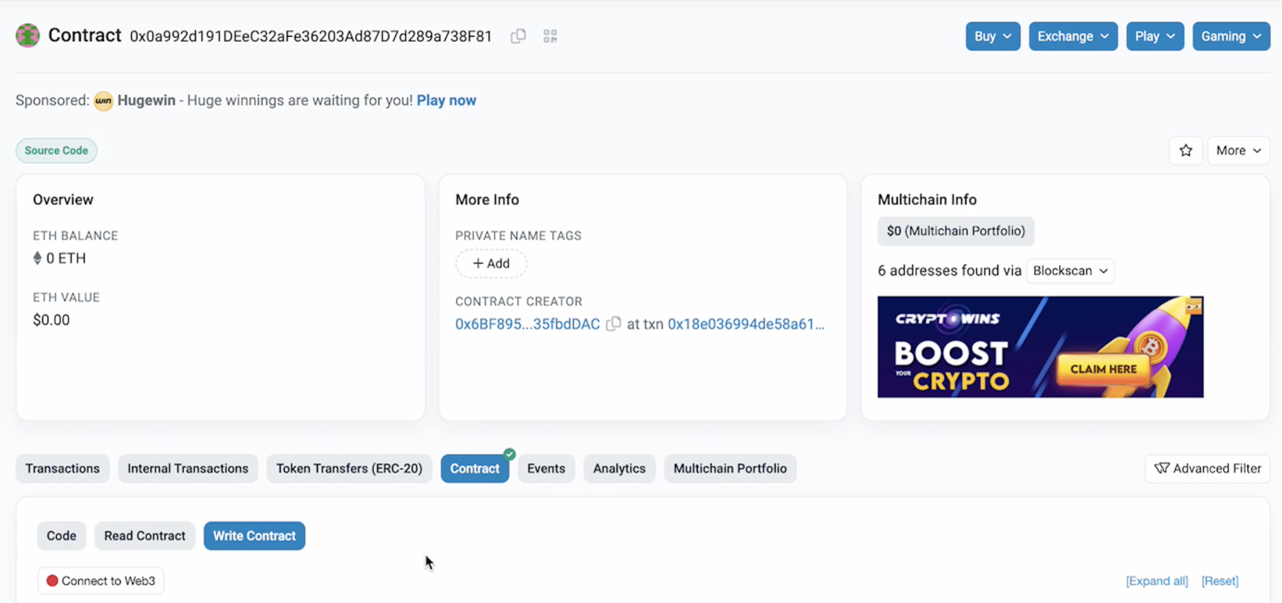The height and width of the screenshot is (603, 1282).
Task: Expand the Exchange dropdown
Action: click(1072, 36)
